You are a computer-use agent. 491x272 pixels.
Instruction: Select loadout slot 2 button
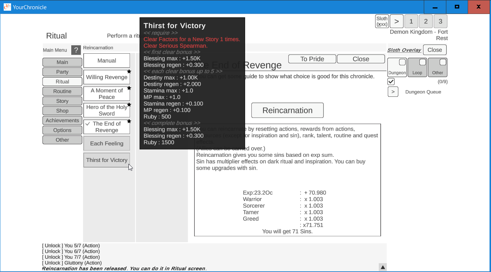coord(426,21)
